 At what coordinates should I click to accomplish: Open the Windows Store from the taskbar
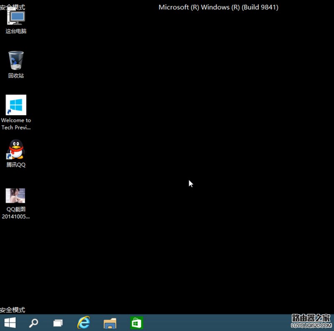[136, 323]
